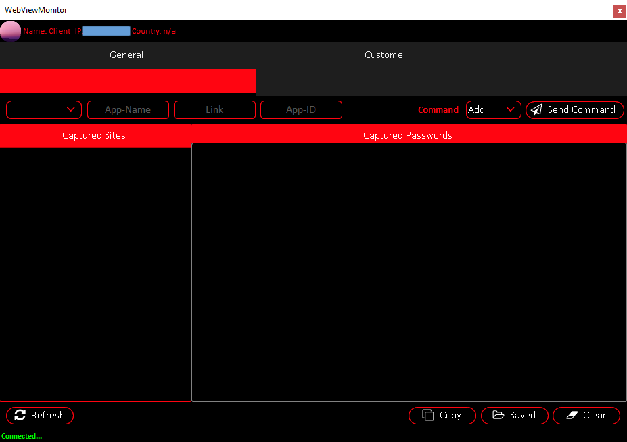
Task: Open the Custome tab
Action: (x=384, y=55)
